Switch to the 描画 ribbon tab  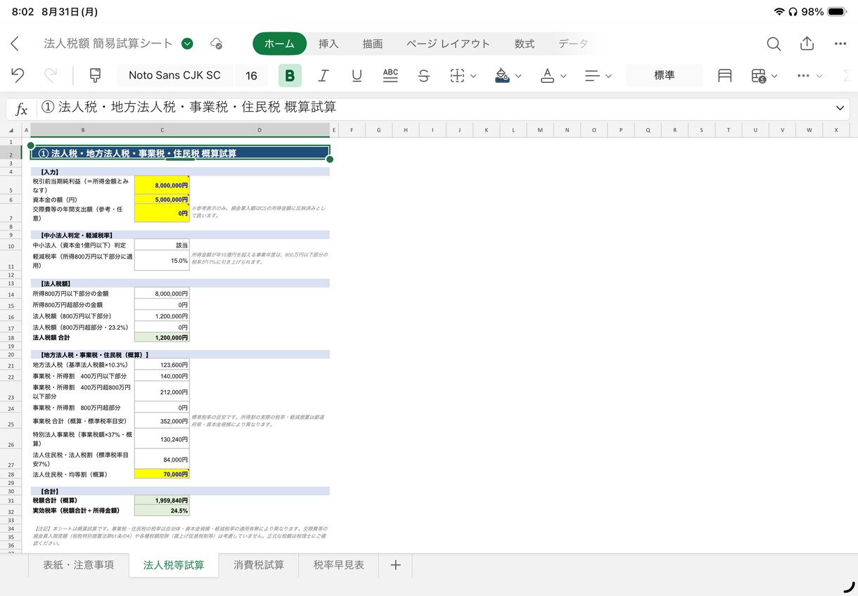[x=373, y=44]
